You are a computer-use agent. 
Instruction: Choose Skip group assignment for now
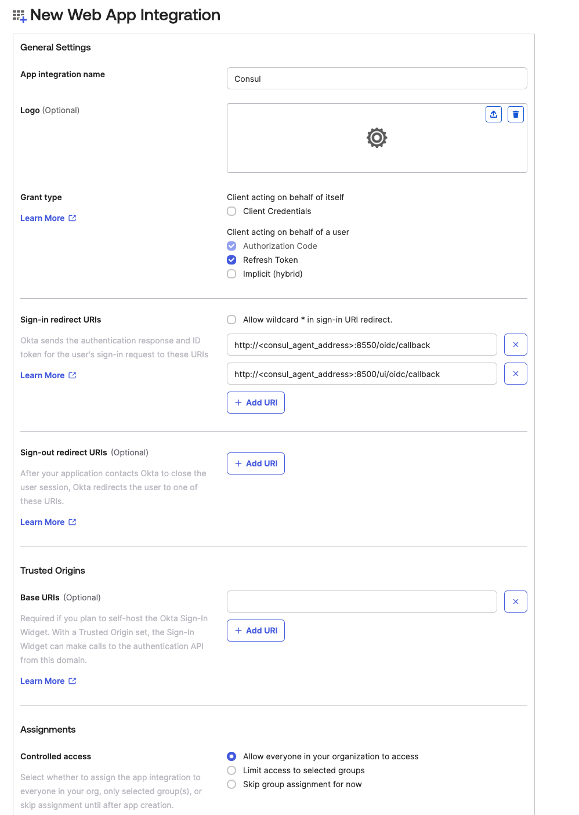point(231,784)
